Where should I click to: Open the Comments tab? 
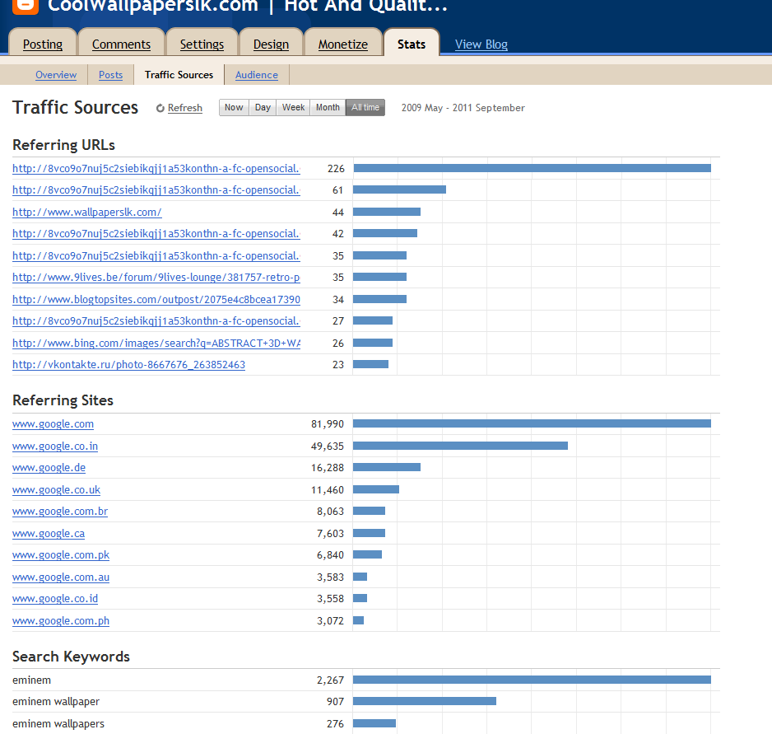tap(121, 44)
